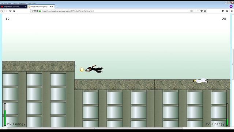Reset the 240% zoom level indicator
This screenshot has width=234, height=132.
point(191,11)
